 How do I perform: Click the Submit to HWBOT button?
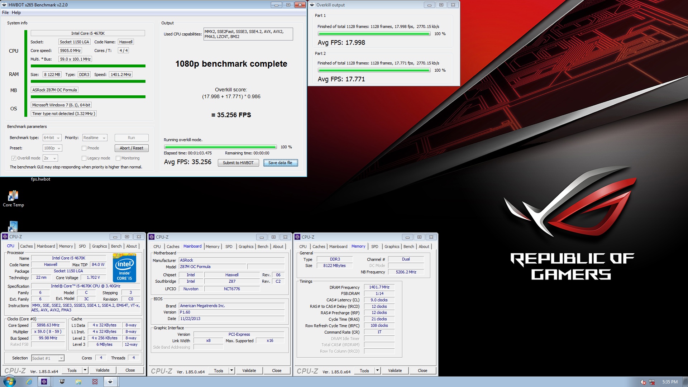pyautogui.click(x=238, y=163)
